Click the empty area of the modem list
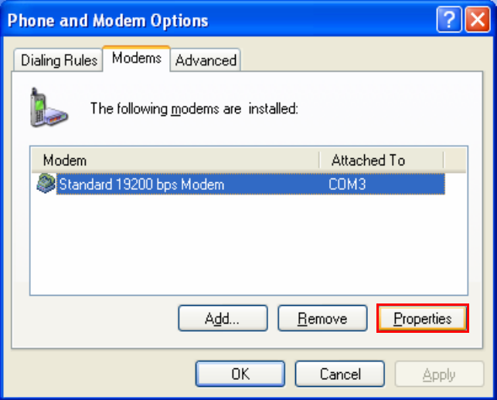This screenshot has height=400, width=497. click(x=247, y=247)
